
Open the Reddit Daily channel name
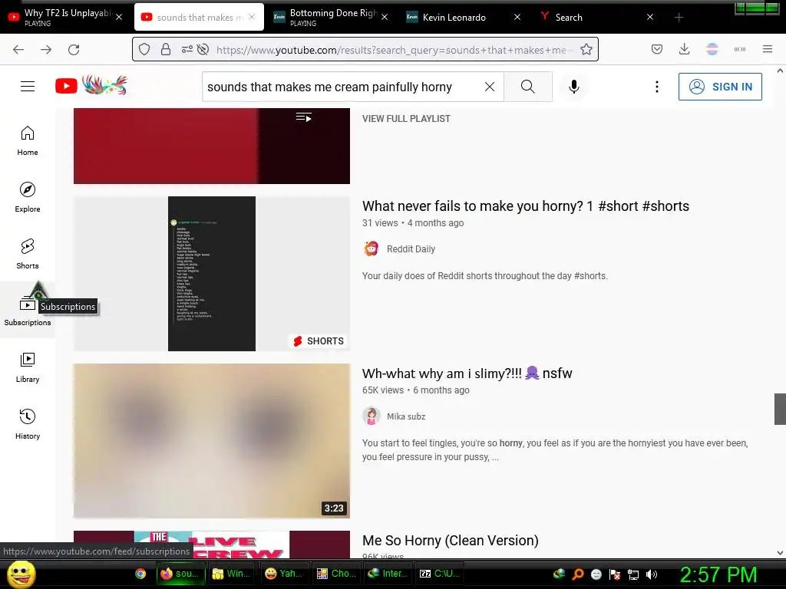click(x=411, y=249)
